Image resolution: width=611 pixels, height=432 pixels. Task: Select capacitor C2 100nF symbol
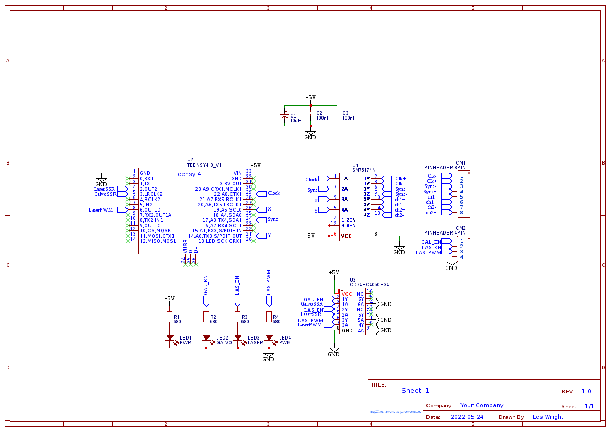click(310, 113)
